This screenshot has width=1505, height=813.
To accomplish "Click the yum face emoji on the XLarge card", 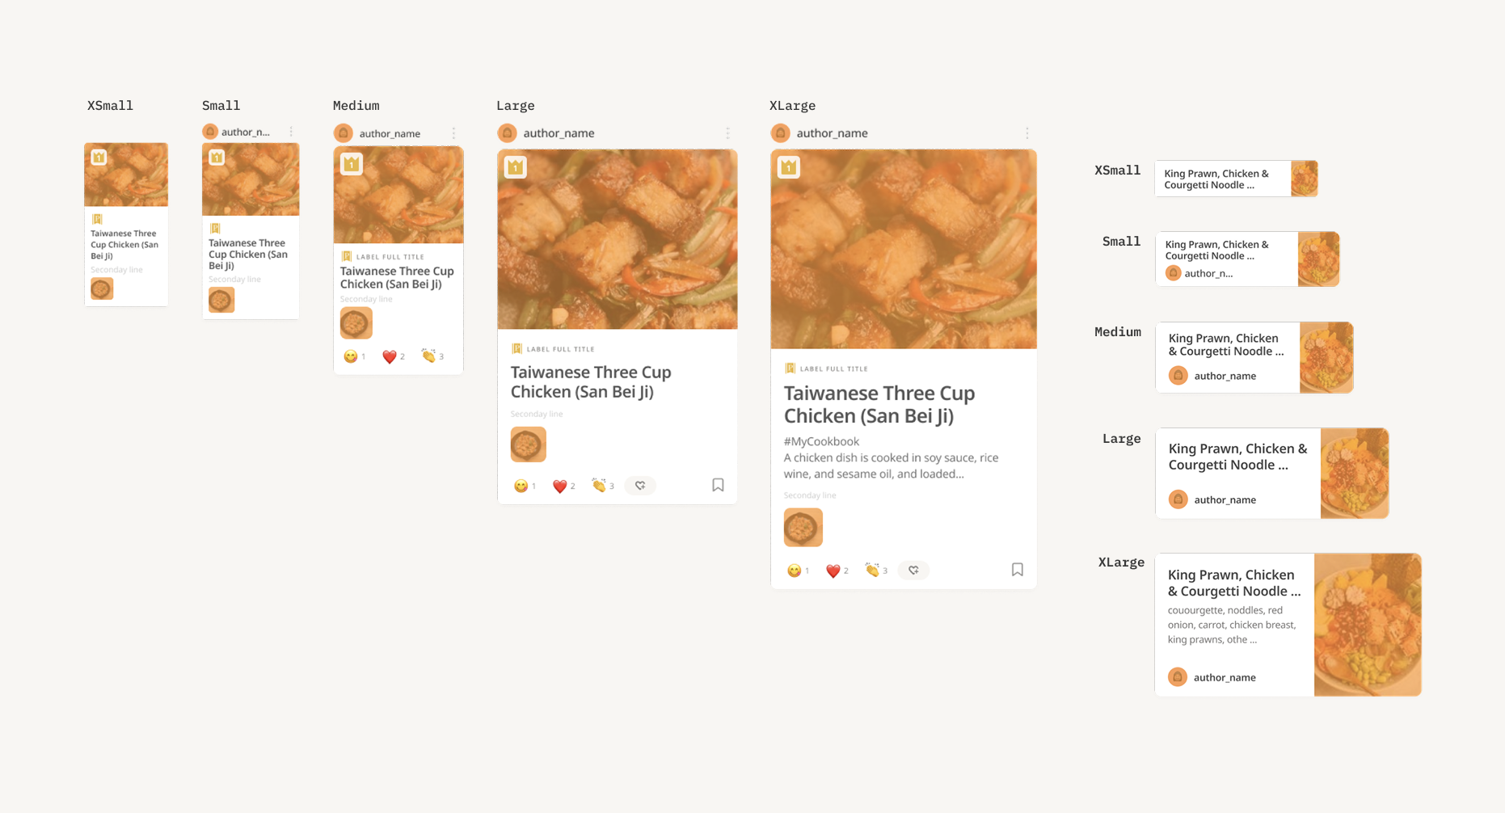I will [x=795, y=571].
